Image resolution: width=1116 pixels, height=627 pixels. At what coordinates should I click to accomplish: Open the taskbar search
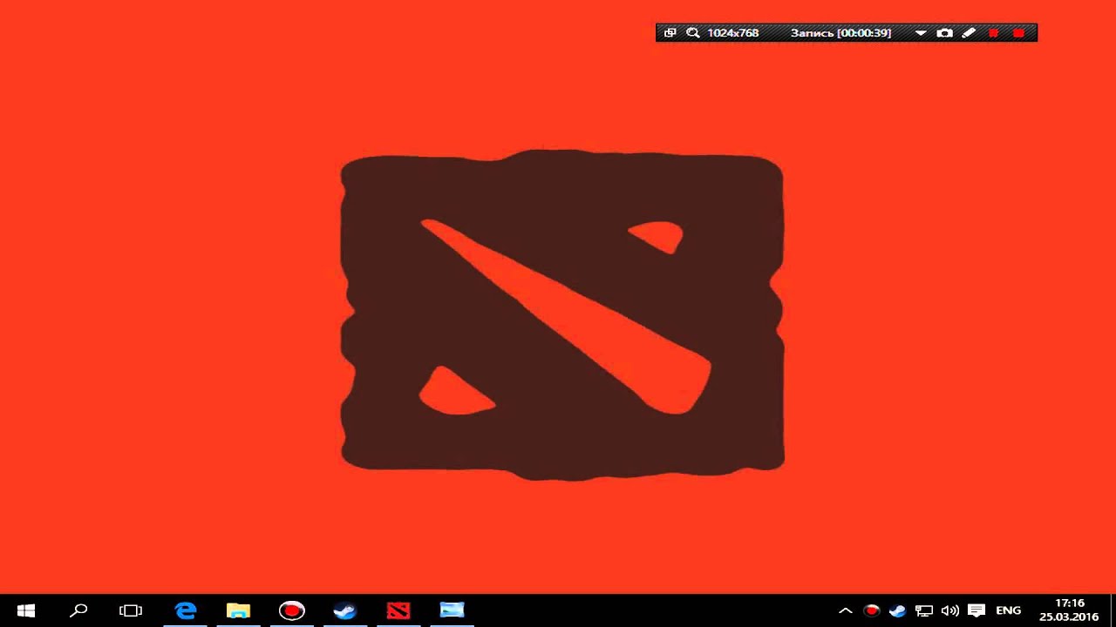point(78,610)
